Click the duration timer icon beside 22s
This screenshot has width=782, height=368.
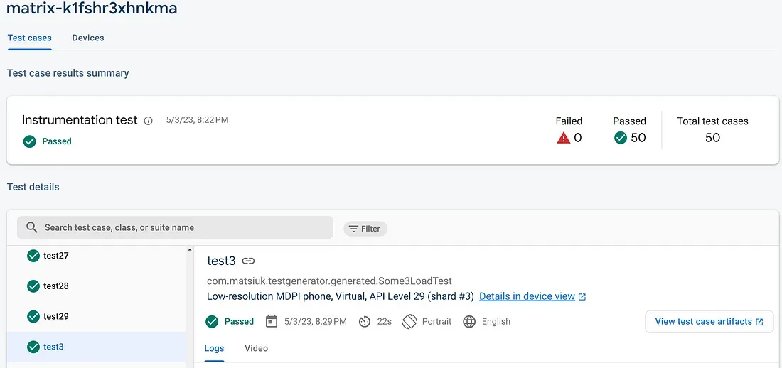click(x=365, y=322)
